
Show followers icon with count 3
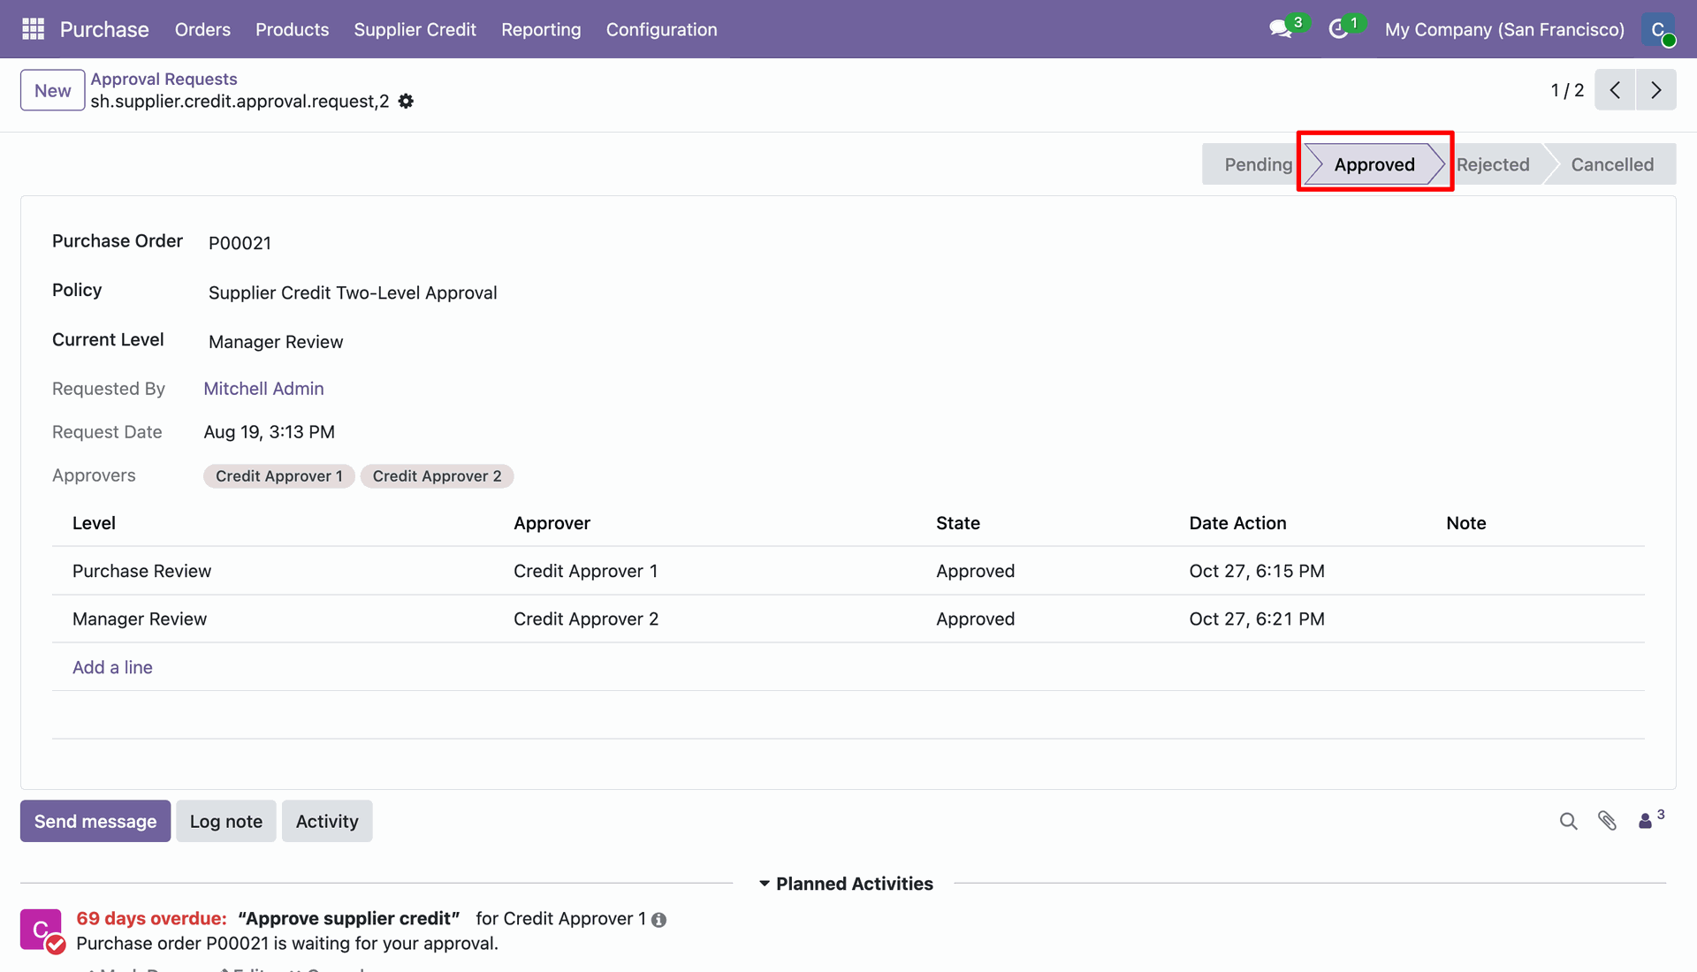click(x=1651, y=819)
